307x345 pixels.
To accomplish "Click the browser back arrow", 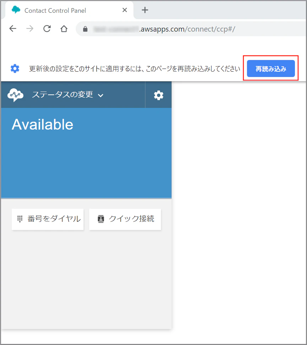I will pyautogui.click(x=13, y=29).
